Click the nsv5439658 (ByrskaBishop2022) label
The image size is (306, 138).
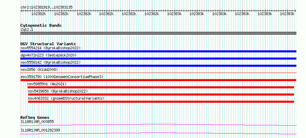[x=58, y=91]
